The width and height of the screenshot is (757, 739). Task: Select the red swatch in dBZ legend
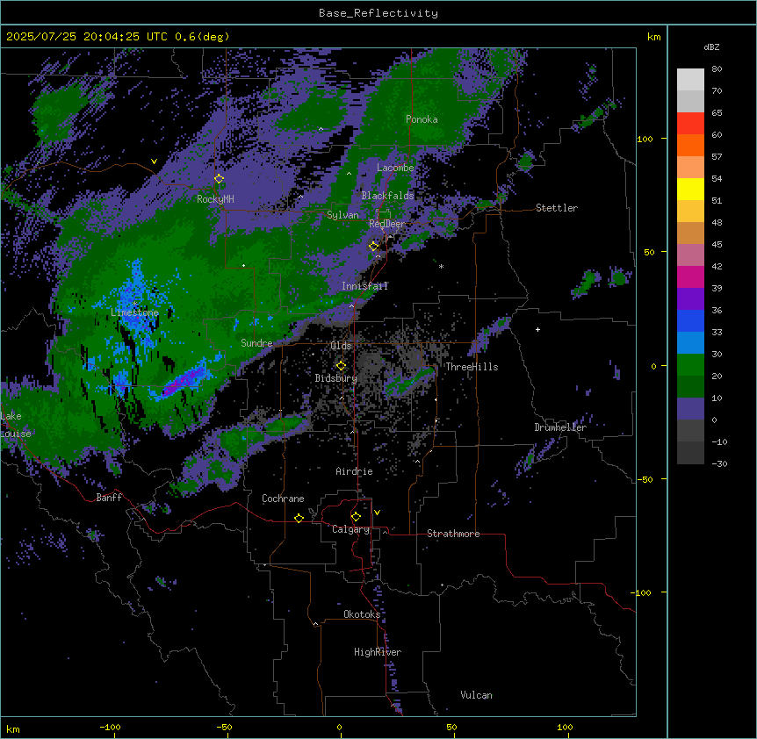point(690,124)
